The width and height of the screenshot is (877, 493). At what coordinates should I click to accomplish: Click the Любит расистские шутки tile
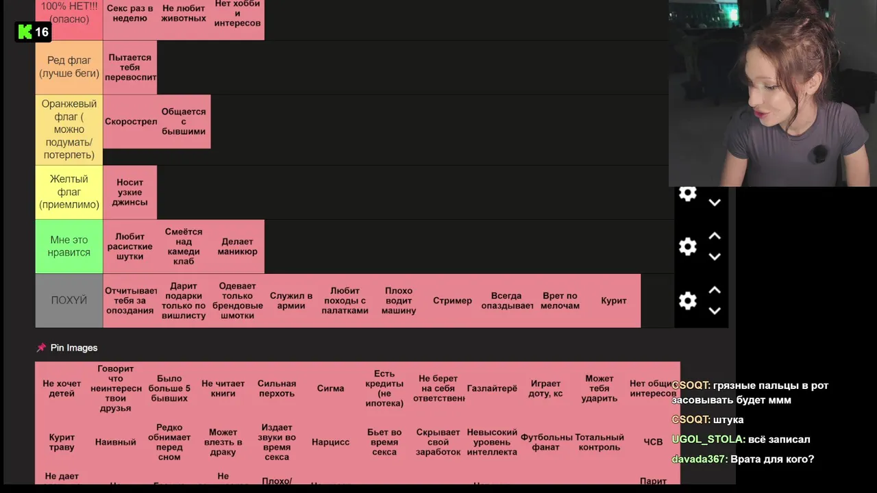pos(129,246)
